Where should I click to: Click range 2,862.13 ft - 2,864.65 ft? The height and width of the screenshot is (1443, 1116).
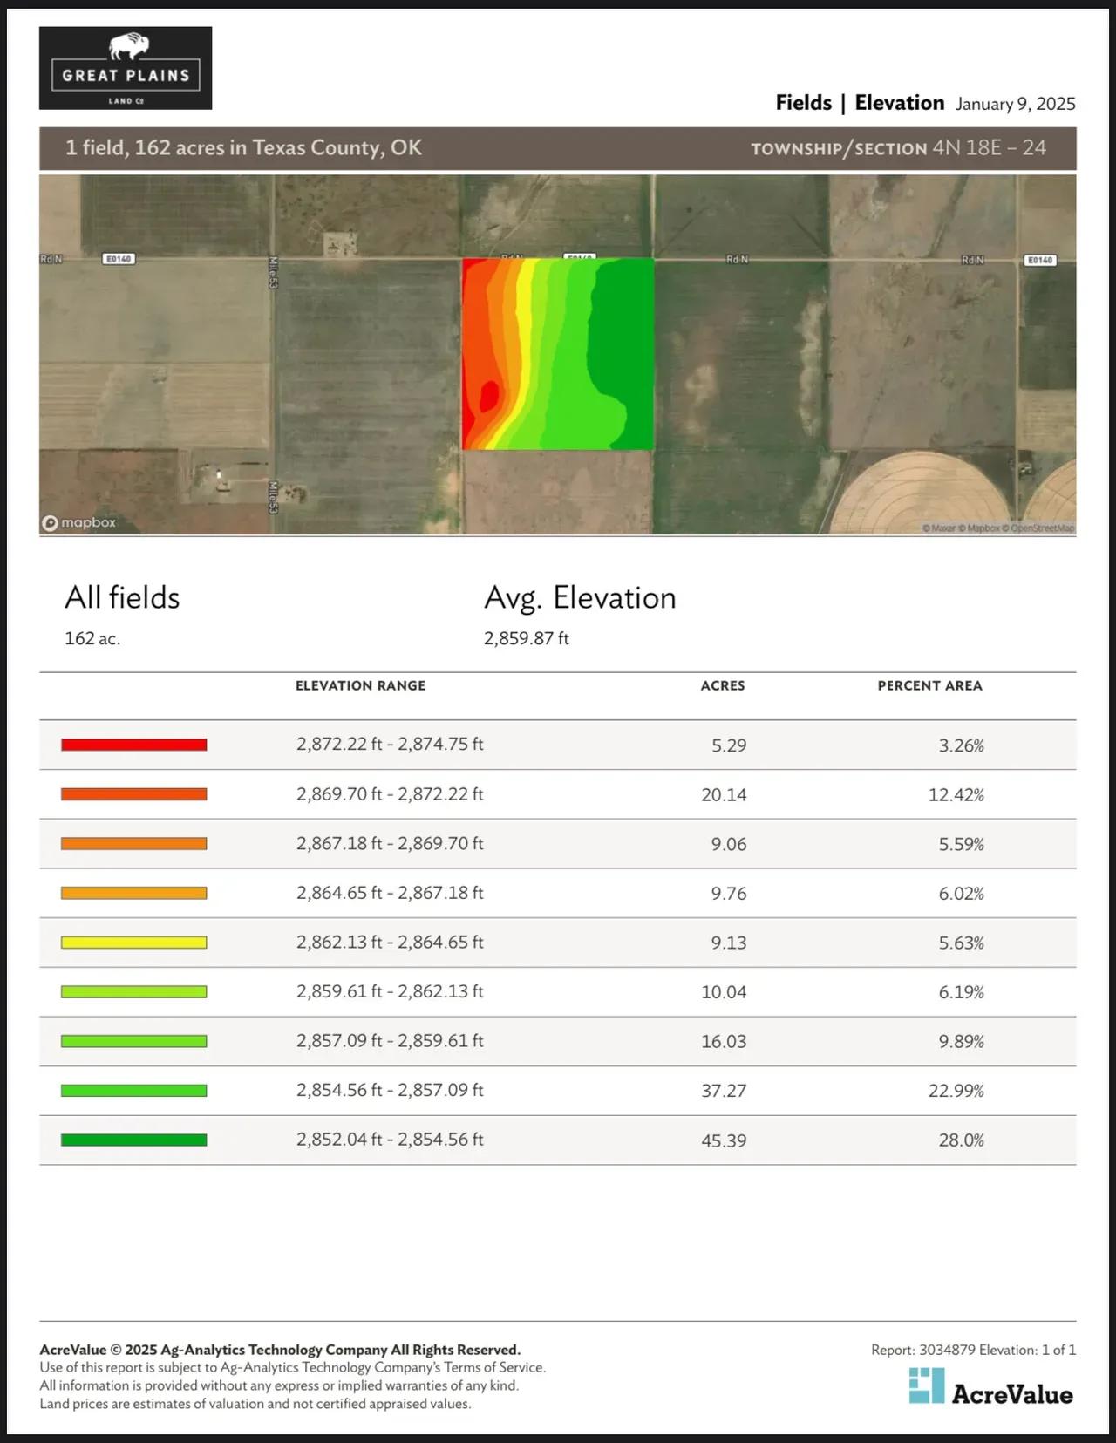click(x=390, y=943)
